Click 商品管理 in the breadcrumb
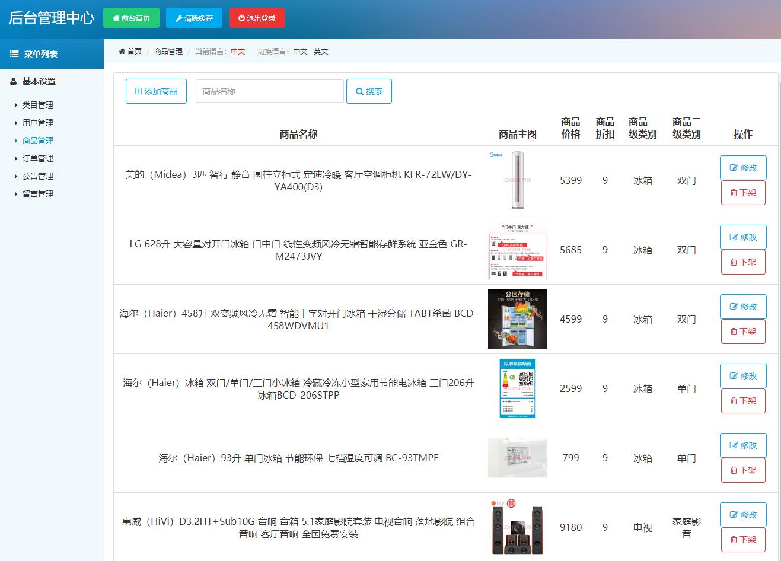Image resolution: width=781 pixels, height=561 pixels. pos(168,52)
